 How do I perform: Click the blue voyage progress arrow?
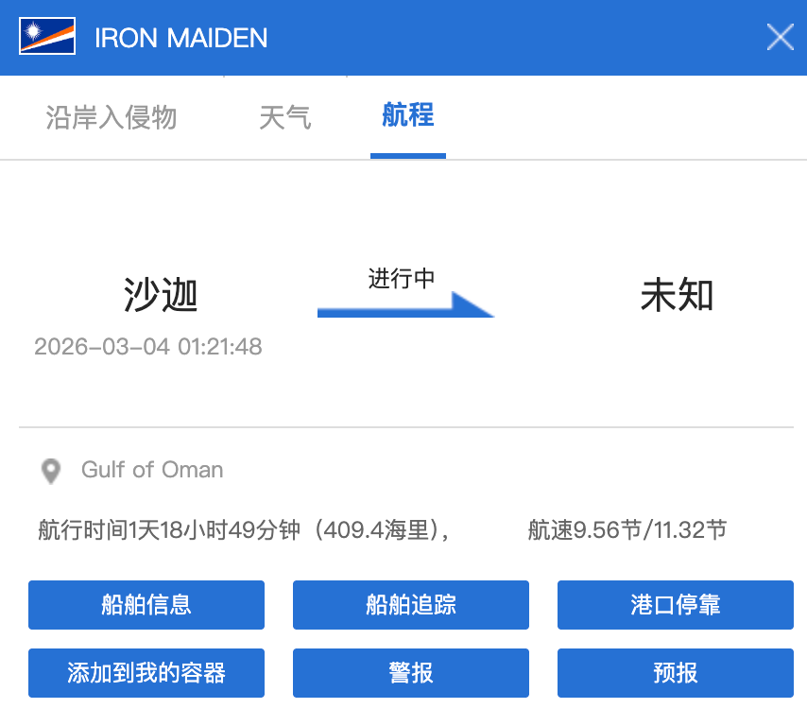click(x=404, y=305)
